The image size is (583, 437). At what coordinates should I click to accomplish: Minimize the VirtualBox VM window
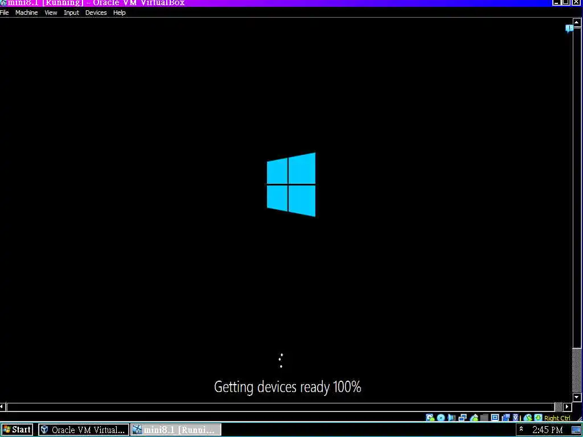pyautogui.click(x=556, y=3)
